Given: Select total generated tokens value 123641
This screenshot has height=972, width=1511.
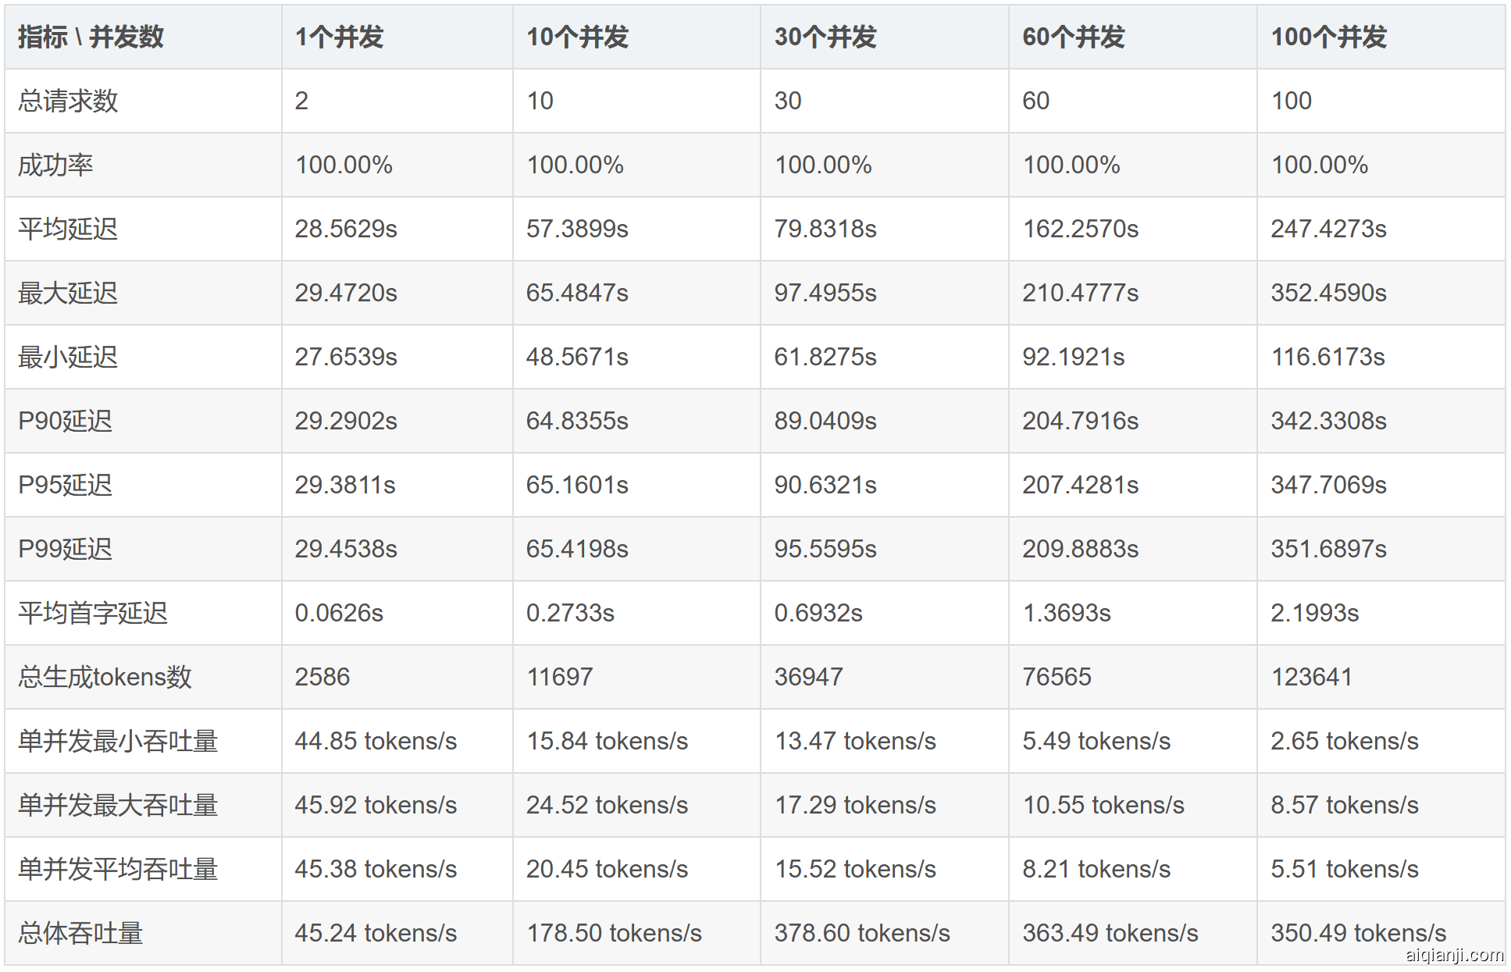Looking at the screenshot, I should click(1311, 677).
